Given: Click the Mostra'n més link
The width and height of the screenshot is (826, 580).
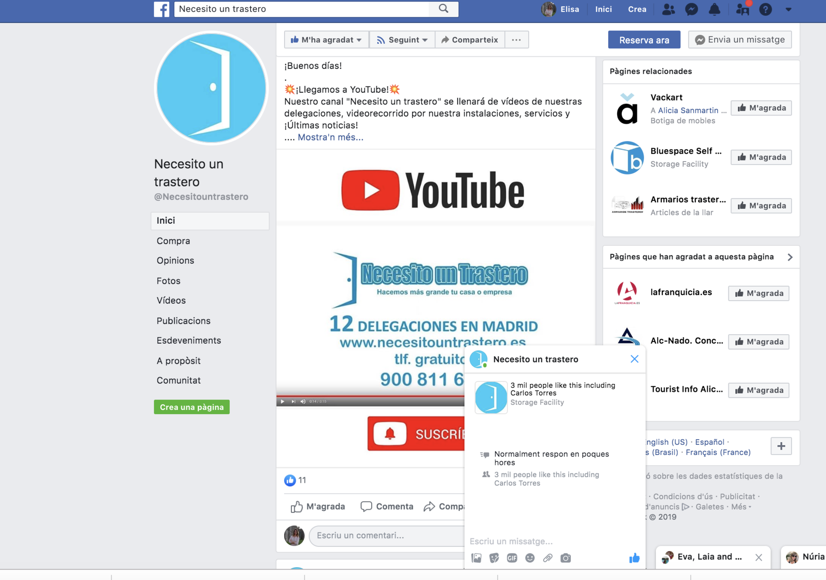Looking at the screenshot, I should tap(330, 137).
